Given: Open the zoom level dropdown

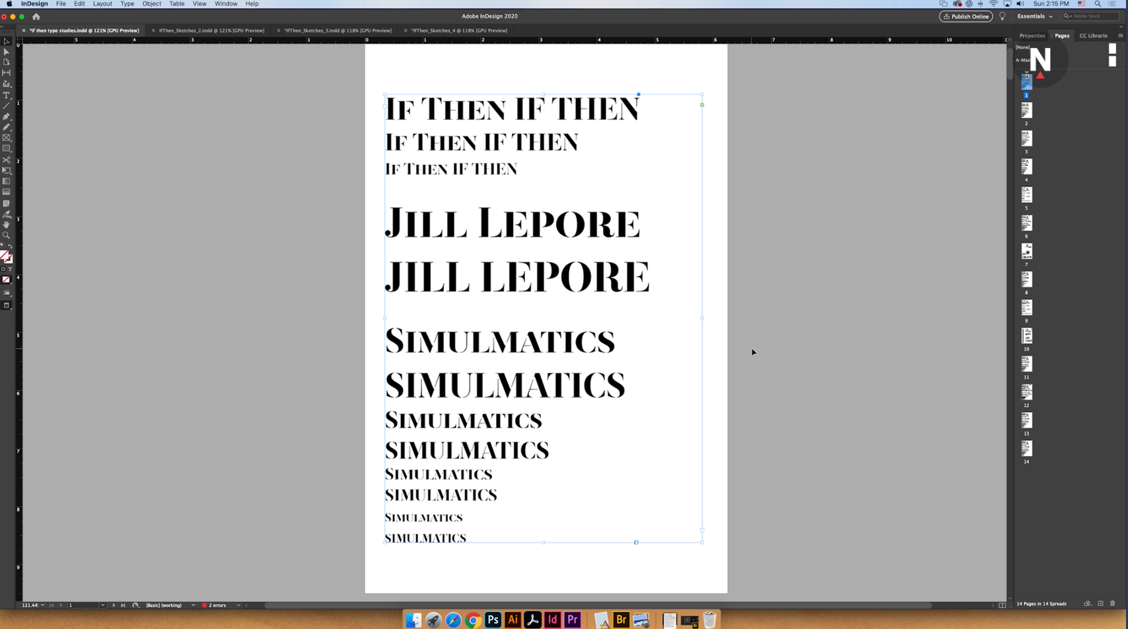Looking at the screenshot, I should pyautogui.click(x=43, y=605).
